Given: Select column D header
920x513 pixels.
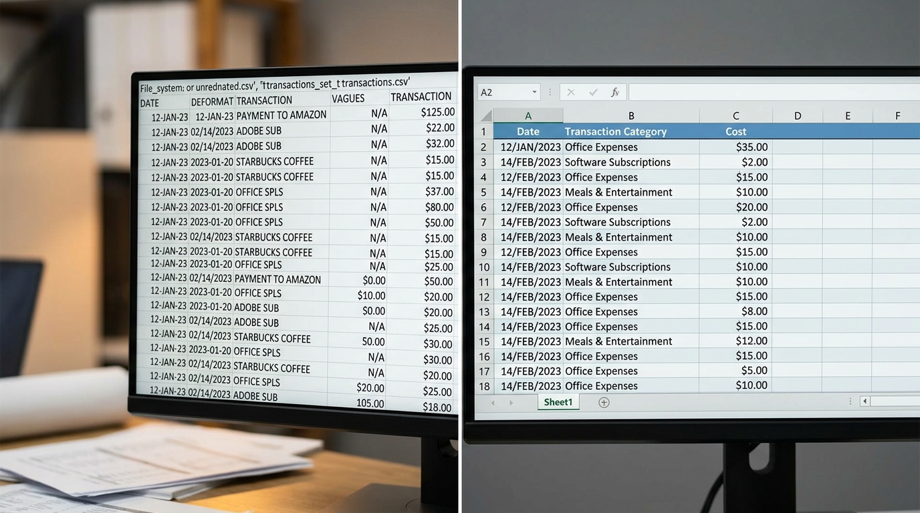Looking at the screenshot, I should [798, 116].
